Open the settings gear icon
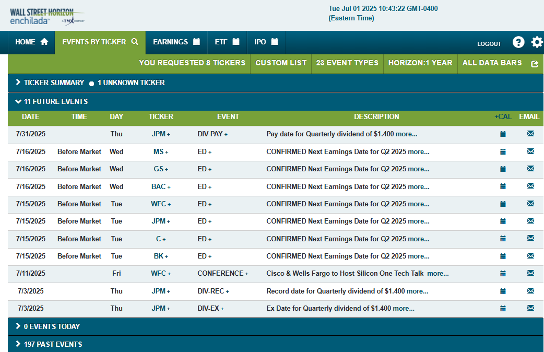This screenshot has width=544, height=352. (537, 42)
